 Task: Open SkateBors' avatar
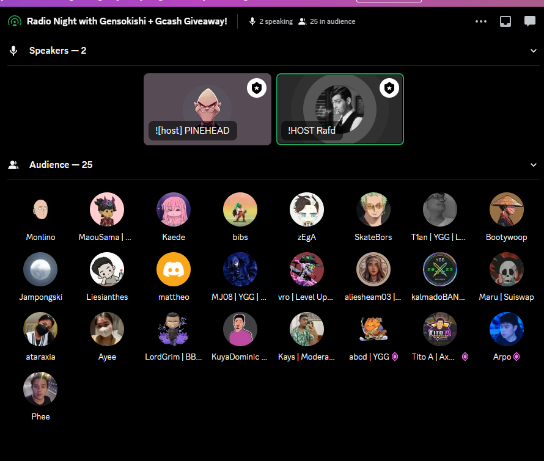click(x=373, y=209)
